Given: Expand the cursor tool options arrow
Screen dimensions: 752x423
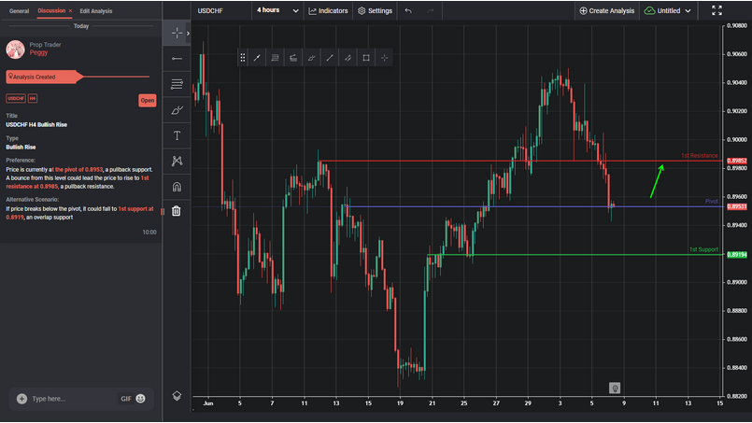Looking at the screenshot, I should (x=188, y=33).
